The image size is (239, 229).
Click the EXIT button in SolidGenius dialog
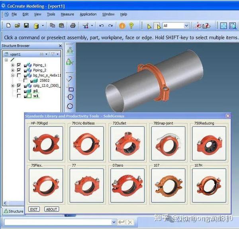click(34, 209)
